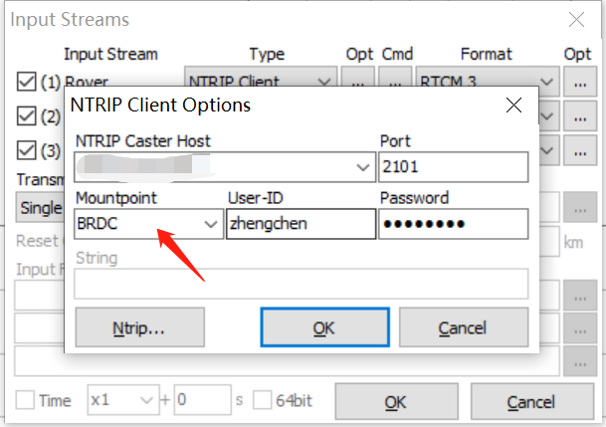Expand the Mountpoint BRDC dropdown
The height and width of the screenshot is (427, 606).
(211, 224)
